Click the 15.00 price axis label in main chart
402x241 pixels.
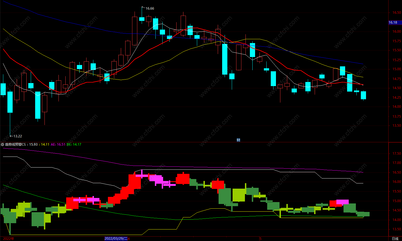pyautogui.click(x=397, y=69)
